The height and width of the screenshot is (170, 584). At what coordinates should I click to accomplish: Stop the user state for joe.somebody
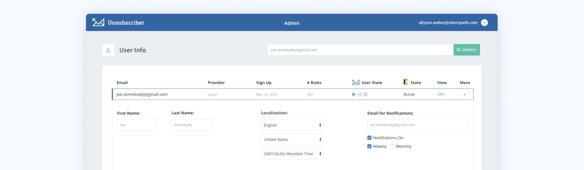[365, 94]
